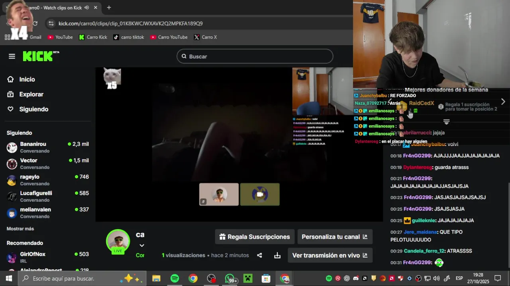Open Minecraft creeper icon in taskbar
Screen dimensions: 510x286
coord(248,278)
